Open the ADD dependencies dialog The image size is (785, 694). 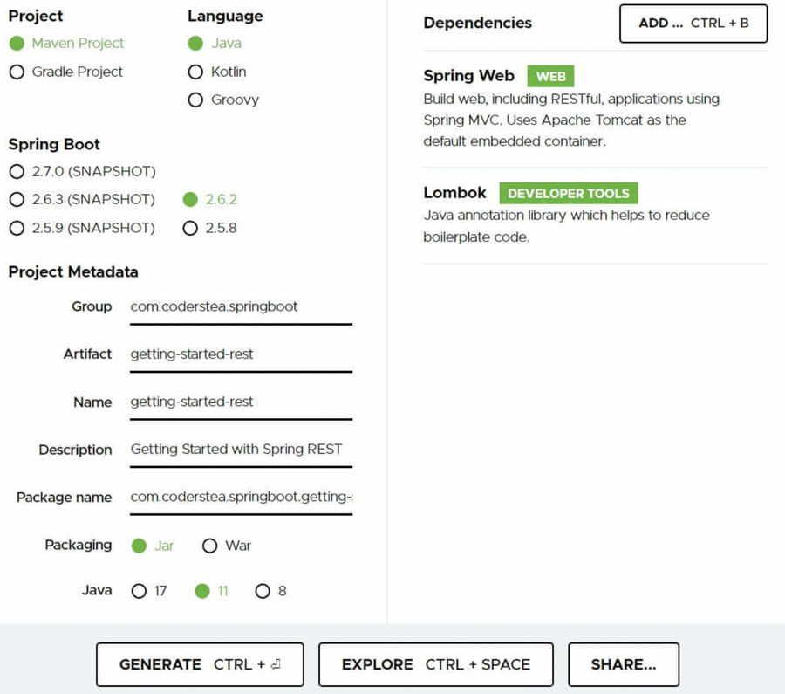pyautogui.click(x=693, y=24)
